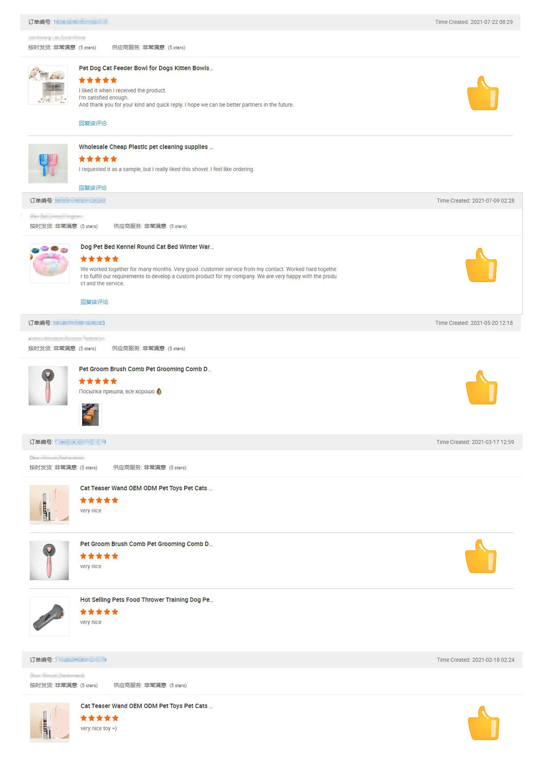
Task: Open the round Dog Pet Bed product image
Action: coord(50,263)
